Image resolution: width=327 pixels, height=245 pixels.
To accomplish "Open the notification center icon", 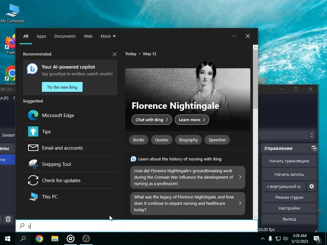I will click(317, 239).
